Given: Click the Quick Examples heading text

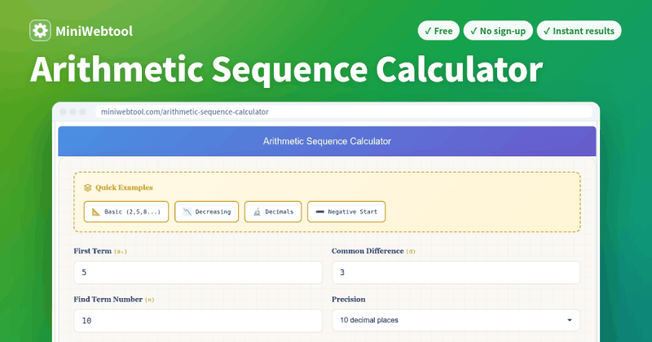Looking at the screenshot, I should [124, 188].
